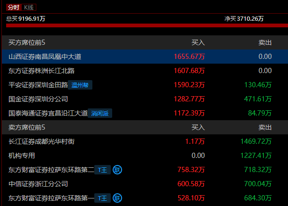Click the 联 icon on 拉萨东环路第二 row
Screen dimensions: 288x206
(117, 170)
